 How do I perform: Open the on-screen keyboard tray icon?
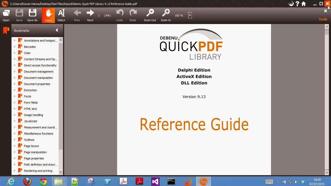pos(270,182)
